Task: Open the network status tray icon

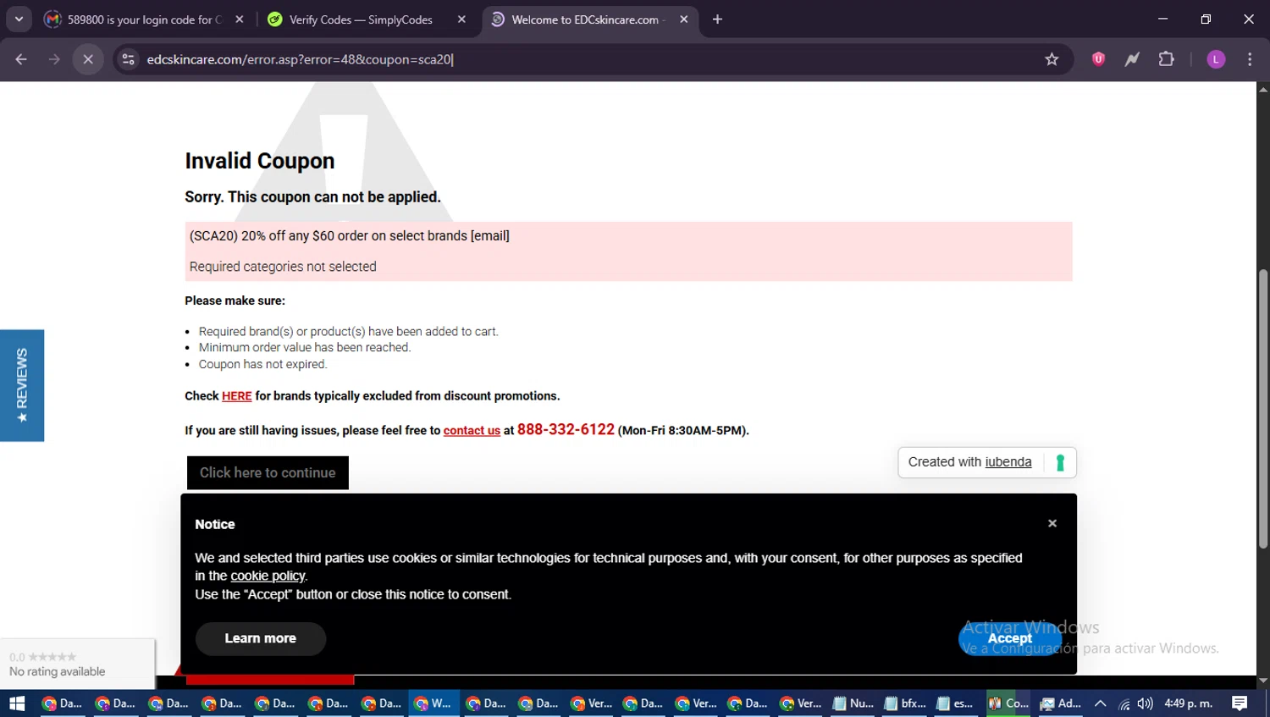Action: (1124, 703)
